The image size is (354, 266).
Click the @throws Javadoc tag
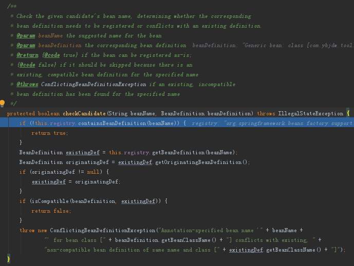click(x=27, y=85)
